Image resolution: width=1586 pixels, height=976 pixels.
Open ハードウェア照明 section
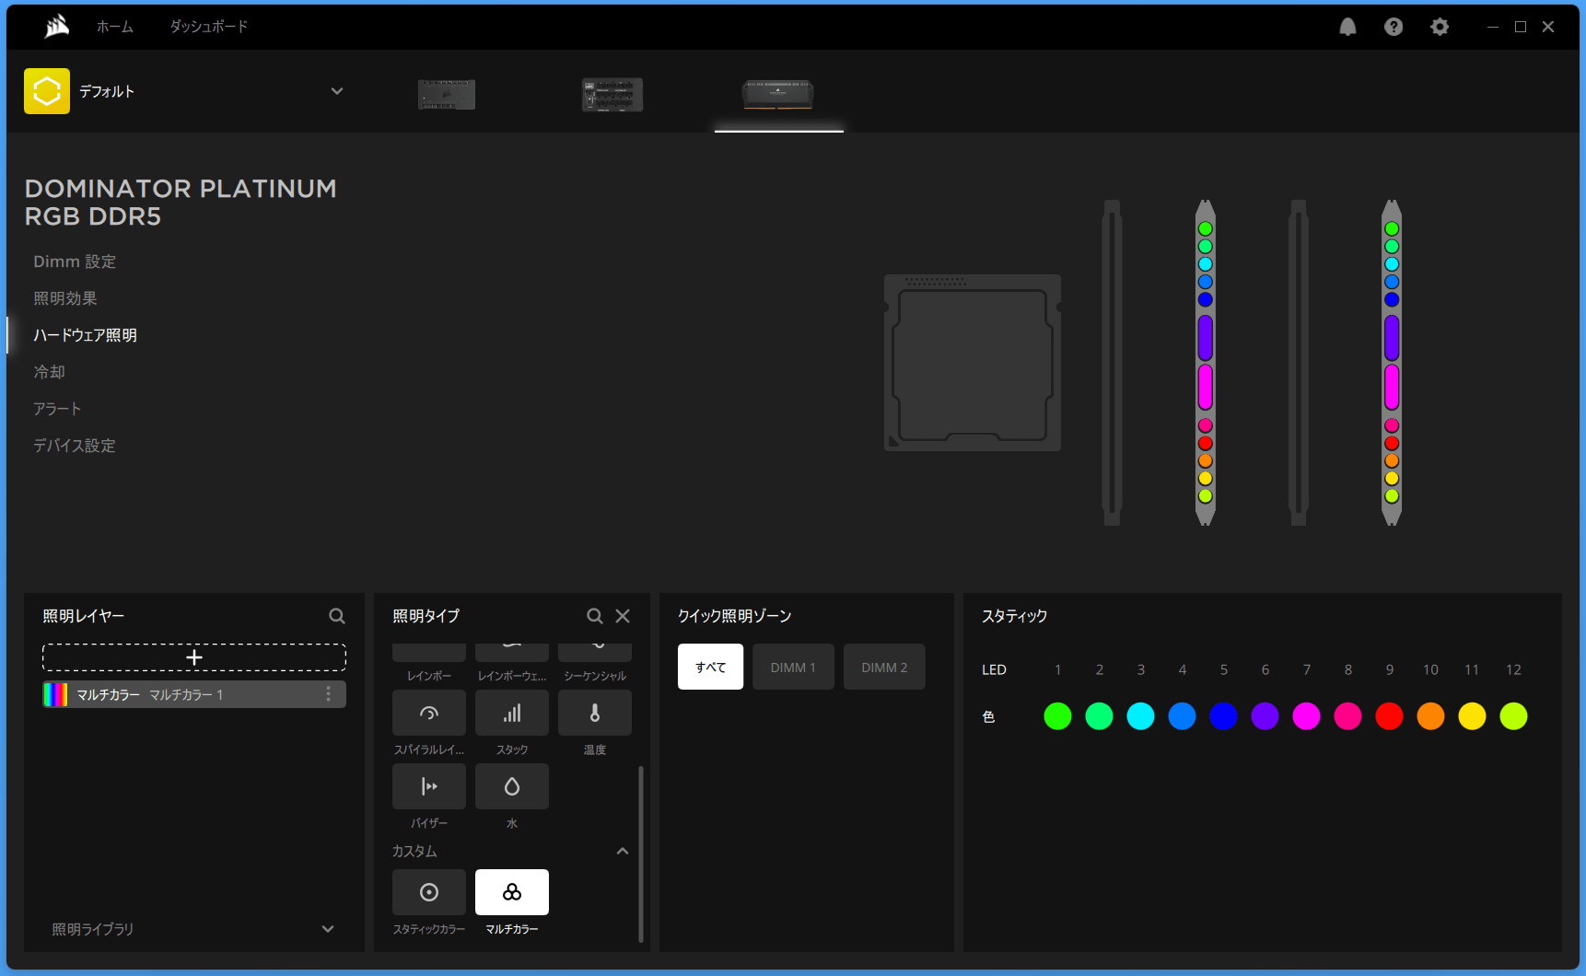pyautogui.click(x=85, y=335)
